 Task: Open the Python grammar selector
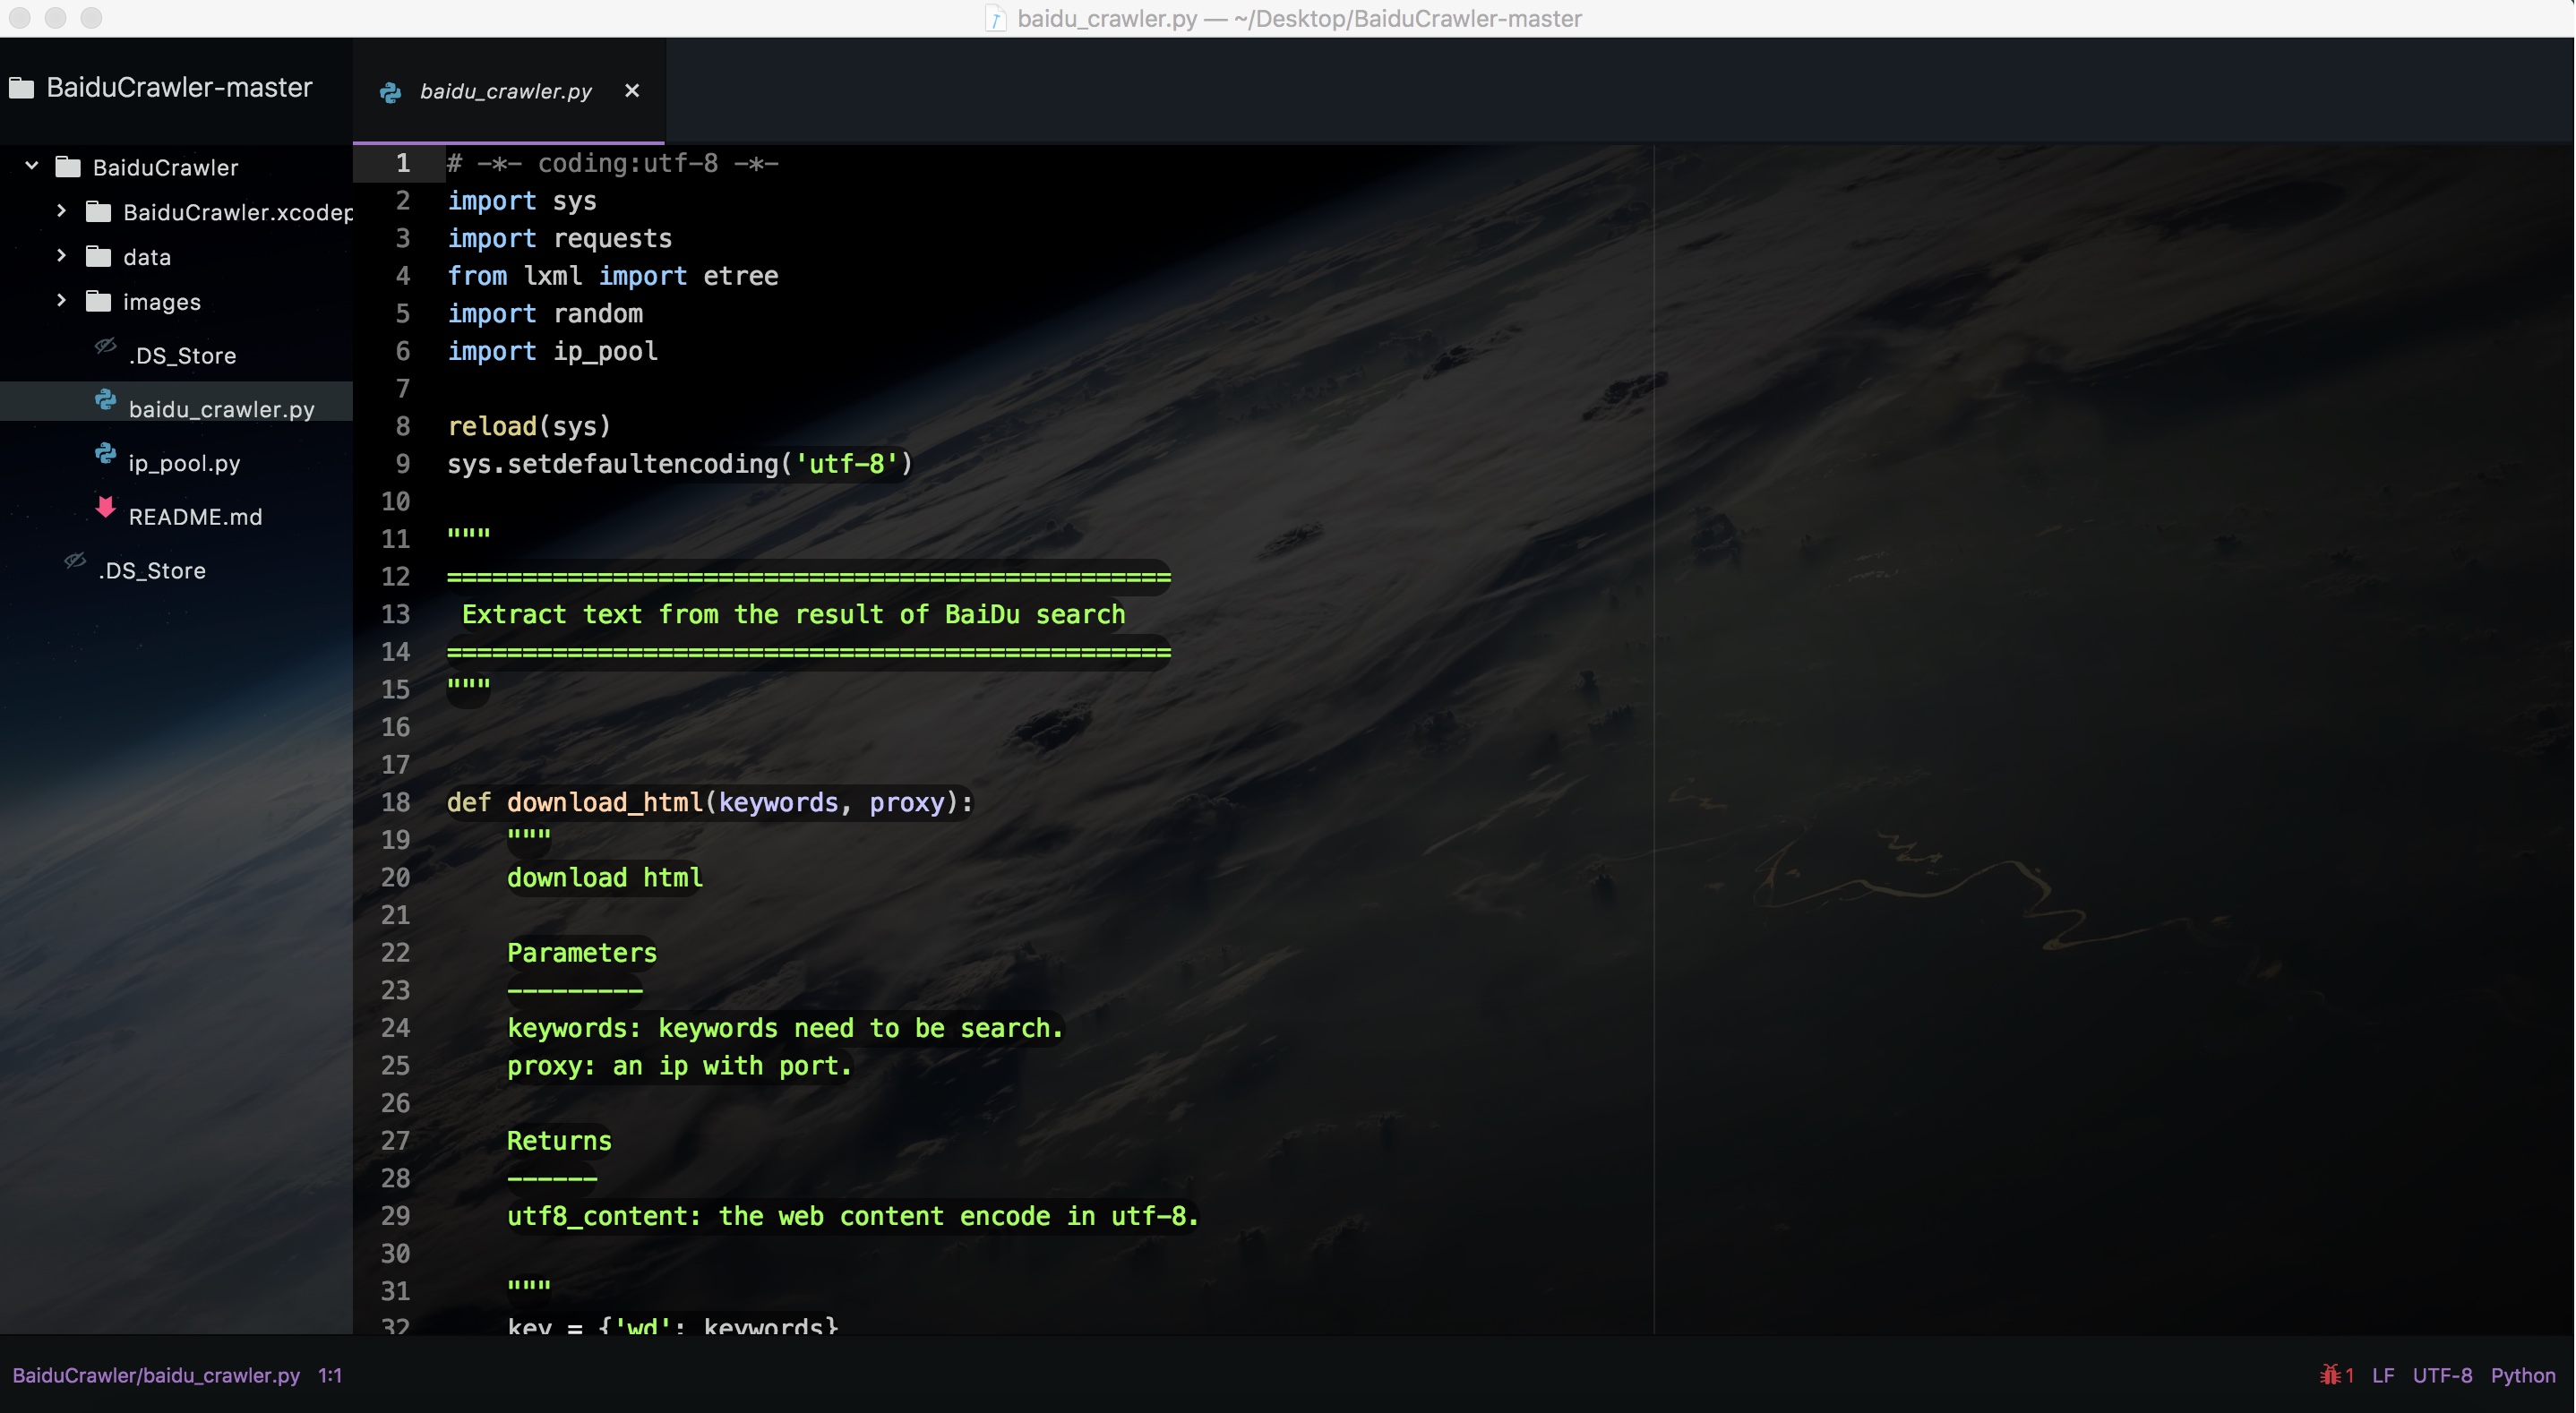pyautogui.click(x=2522, y=1375)
